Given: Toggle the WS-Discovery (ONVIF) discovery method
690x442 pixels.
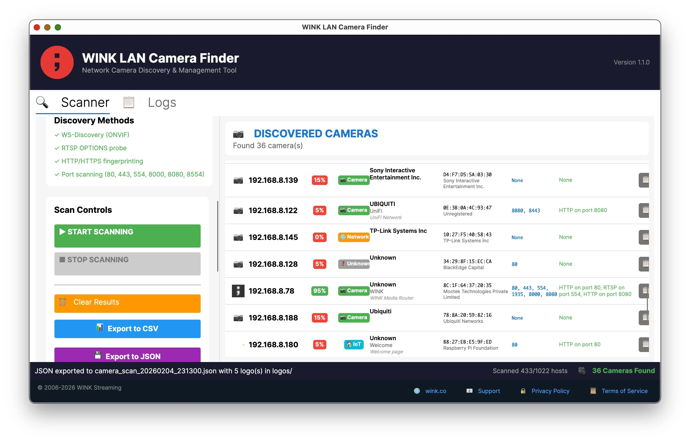Looking at the screenshot, I should point(57,135).
